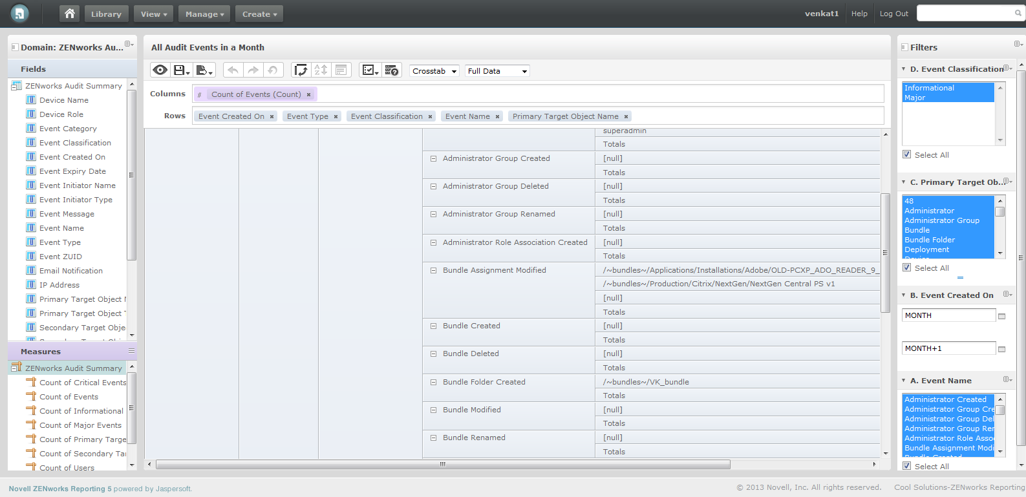Select Bundle Folder in Primary Target filter list
1026x497 pixels.
click(948, 240)
